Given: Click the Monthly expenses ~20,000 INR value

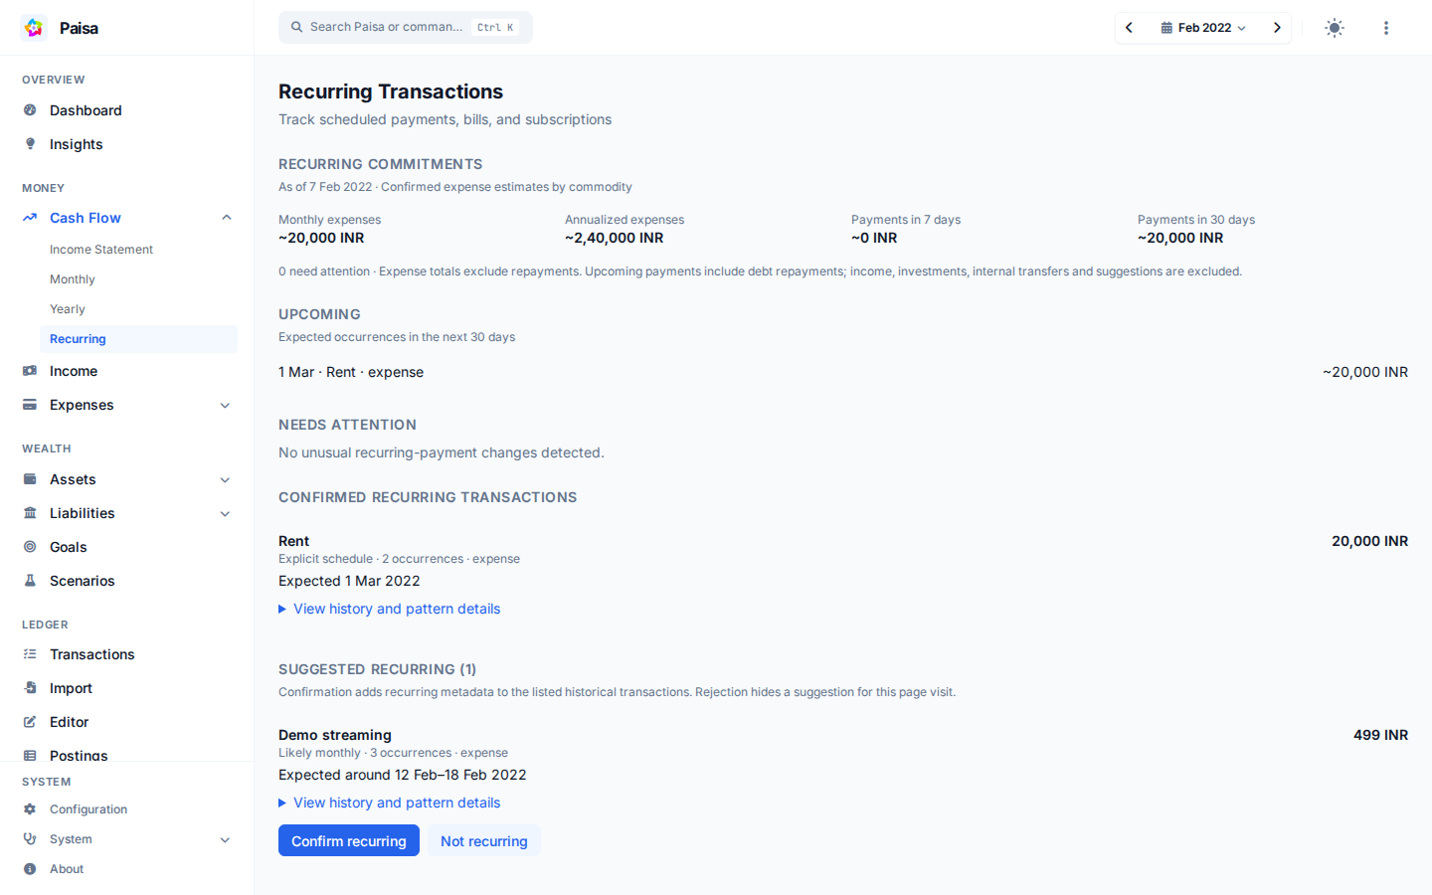Looking at the screenshot, I should coord(321,238).
